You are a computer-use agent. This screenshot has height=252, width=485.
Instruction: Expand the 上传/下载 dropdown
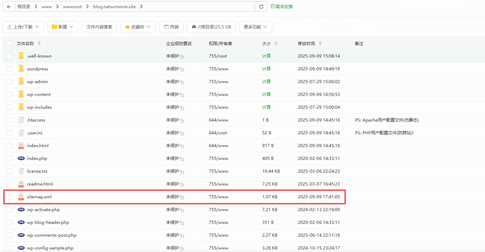click(x=23, y=27)
